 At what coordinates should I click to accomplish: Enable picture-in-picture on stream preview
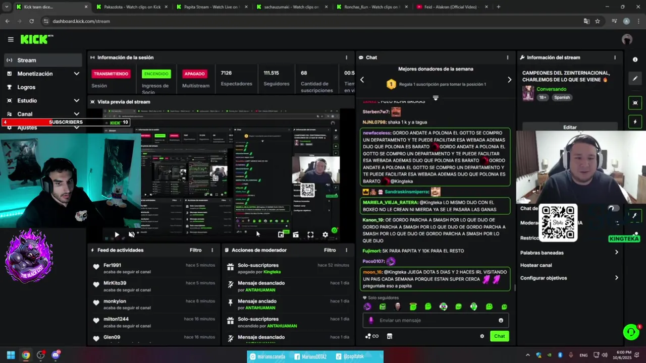(x=281, y=234)
